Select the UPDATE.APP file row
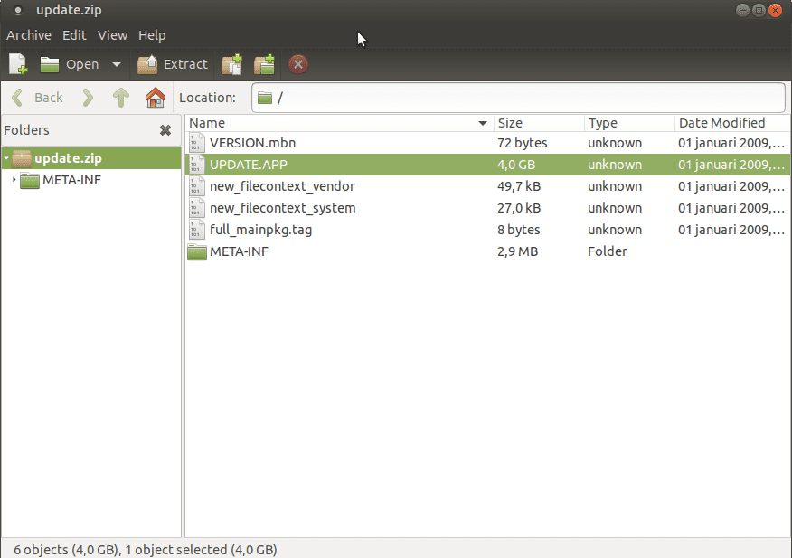Image resolution: width=792 pixels, height=558 pixels. pos(488,165)
